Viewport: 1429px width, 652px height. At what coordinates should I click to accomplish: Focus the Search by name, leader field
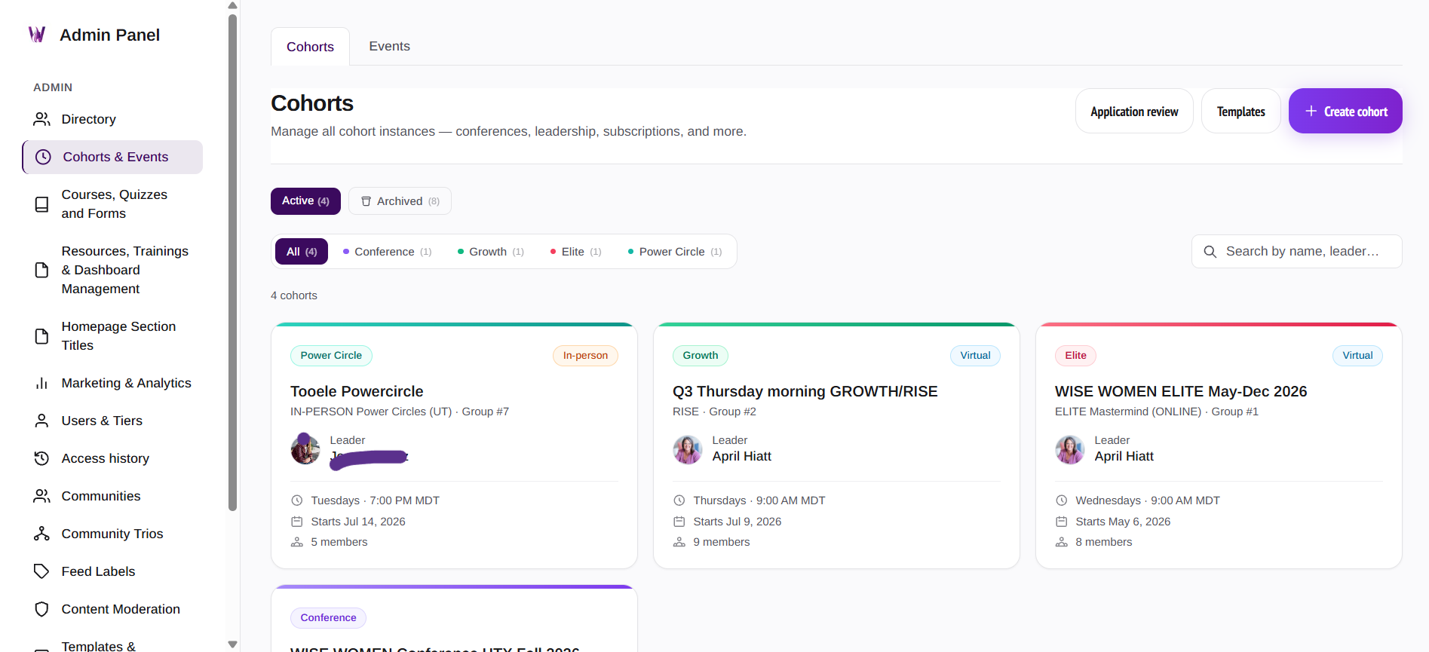pos(1297,252)
